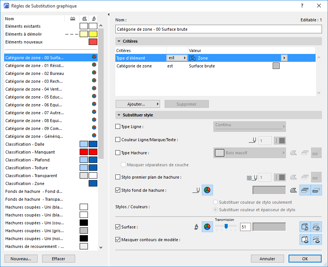Confirm dialog with OK button
Viewport: 328px width, 267px height.
(x=305, y=259)
